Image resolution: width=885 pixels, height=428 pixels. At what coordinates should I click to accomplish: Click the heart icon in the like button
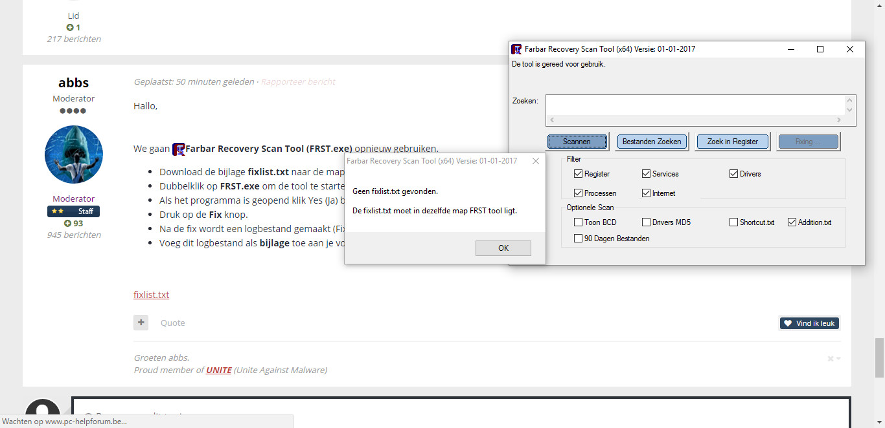[x=788, y=323]
